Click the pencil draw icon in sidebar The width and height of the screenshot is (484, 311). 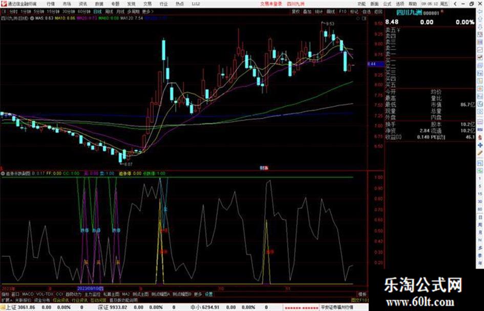(480, 153)
